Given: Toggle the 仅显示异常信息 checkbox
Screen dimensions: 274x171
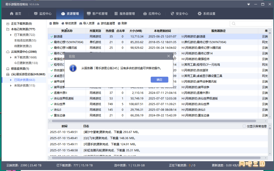Looking at the screenshot, I should (x=244, y=126).
